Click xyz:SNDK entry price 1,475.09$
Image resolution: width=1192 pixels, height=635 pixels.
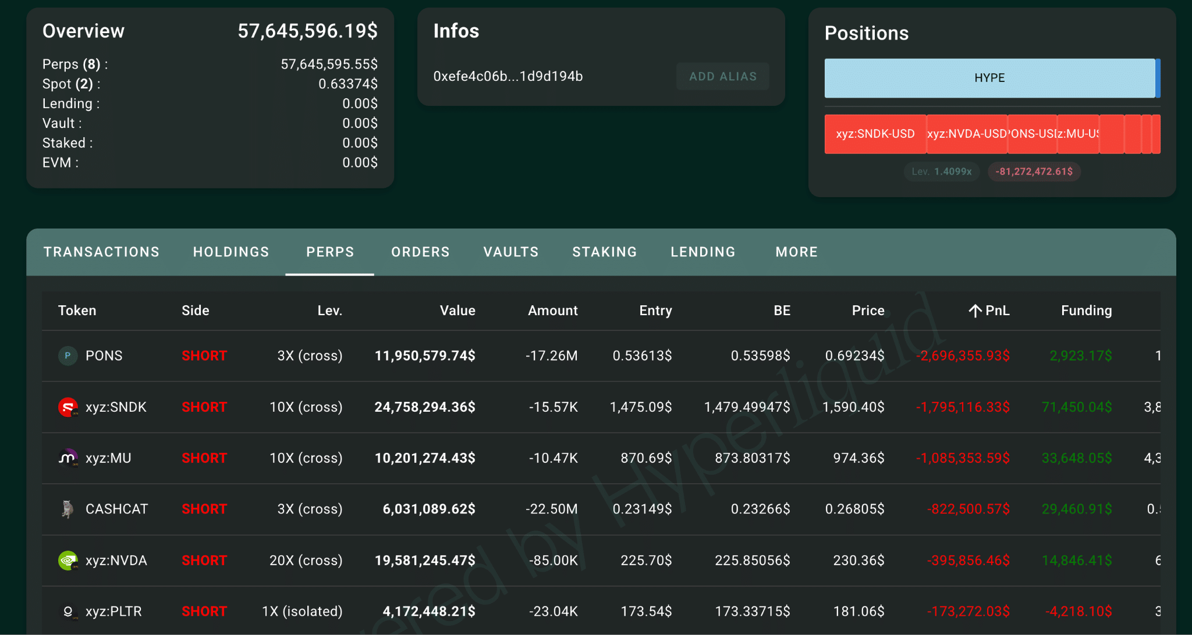(641, 407)
